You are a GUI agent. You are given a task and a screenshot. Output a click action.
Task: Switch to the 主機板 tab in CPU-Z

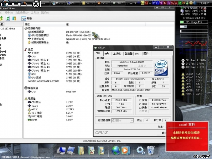117,54
